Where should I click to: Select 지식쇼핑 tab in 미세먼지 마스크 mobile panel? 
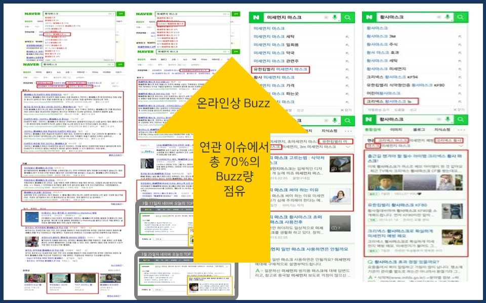[x=329, y=131]
